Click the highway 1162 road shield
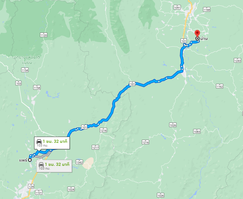This screenshot has width=243, height=199. pyautogui.click(x=220, y=86)
